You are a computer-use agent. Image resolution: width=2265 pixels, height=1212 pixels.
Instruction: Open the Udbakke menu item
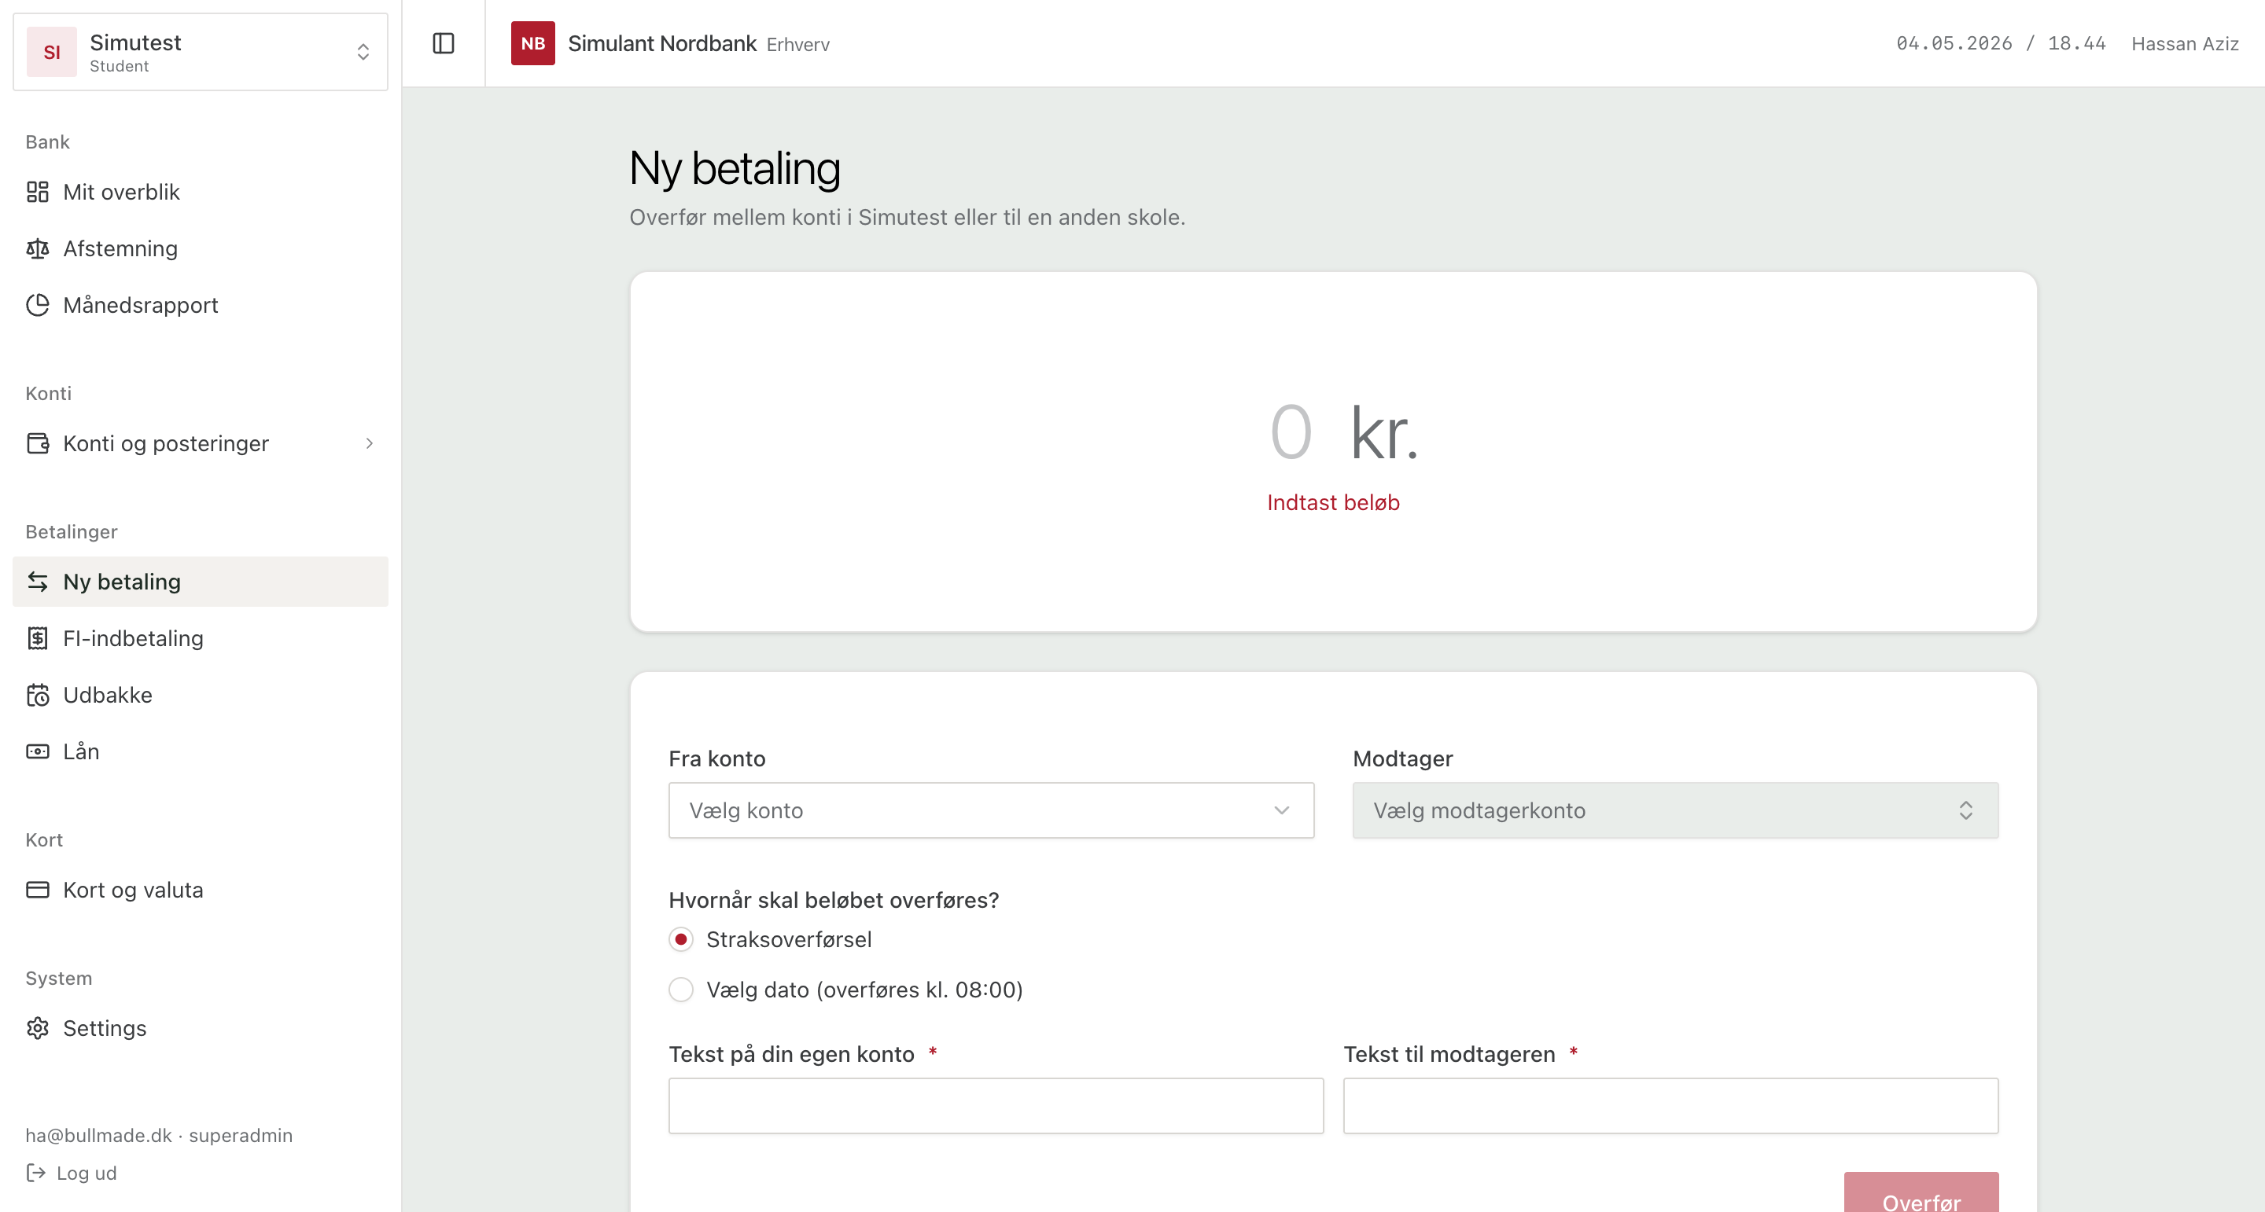[x=201, y=694]
